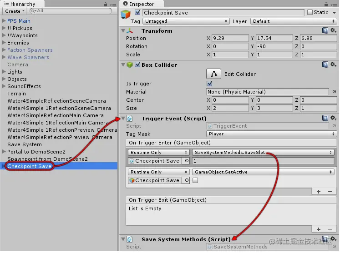Viewport: 340px width, 253px height.
Task: Click Box Collider Size Y field
Action: point(274,108)
